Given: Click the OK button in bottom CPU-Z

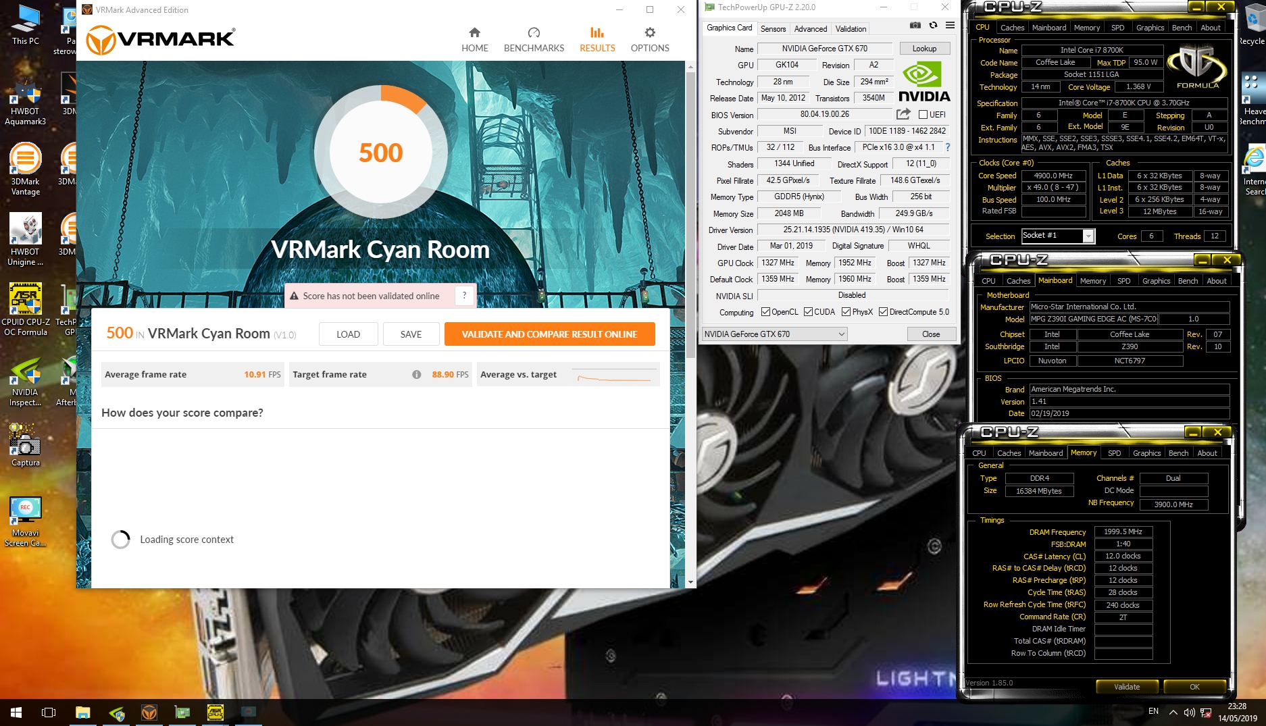Looking at the screenshot, I should click(1194, 687).
